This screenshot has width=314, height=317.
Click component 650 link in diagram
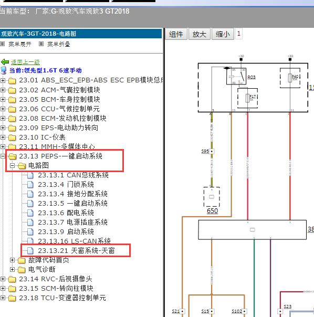213,210
